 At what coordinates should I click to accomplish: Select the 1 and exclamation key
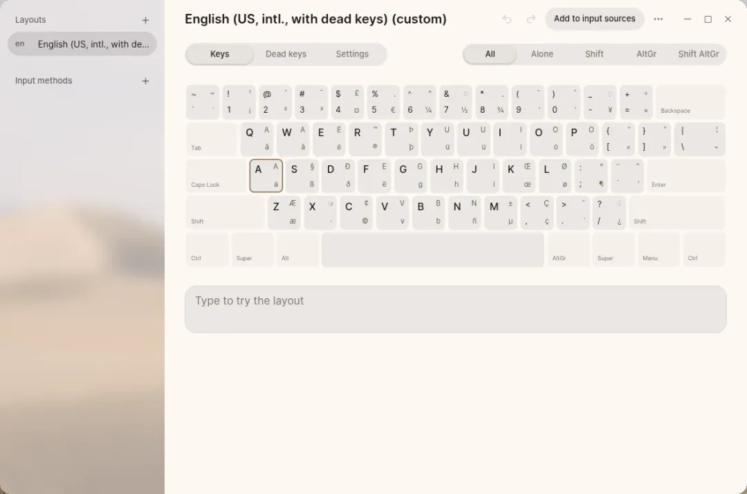coord(239,102)
